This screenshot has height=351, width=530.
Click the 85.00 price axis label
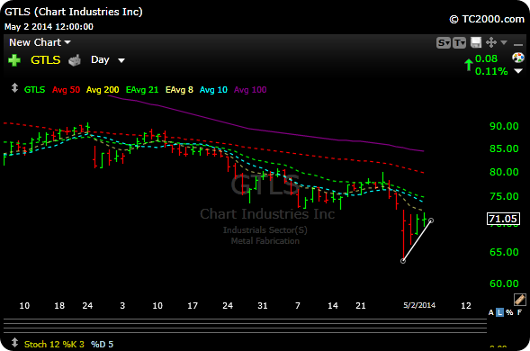click(504, 148)
